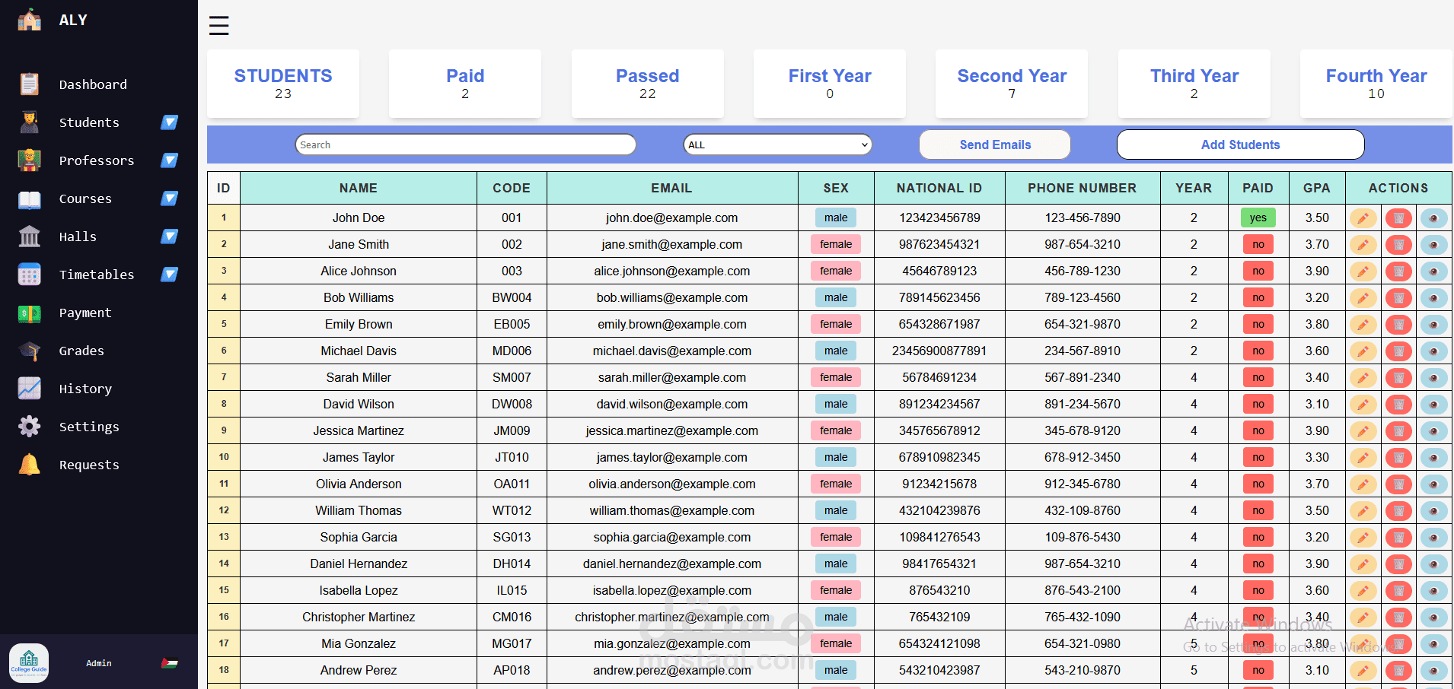The width and height of the screenshot is (1454, 689).
Task: Open the Grades menu item
Action: click(x=81, y=351)
